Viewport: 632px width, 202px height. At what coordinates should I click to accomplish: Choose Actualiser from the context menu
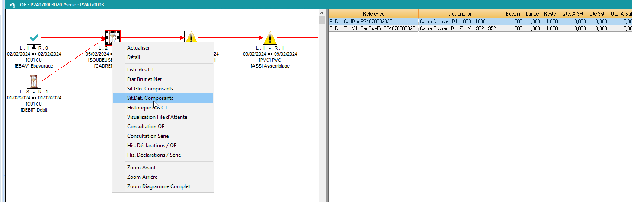coord(138,48)
